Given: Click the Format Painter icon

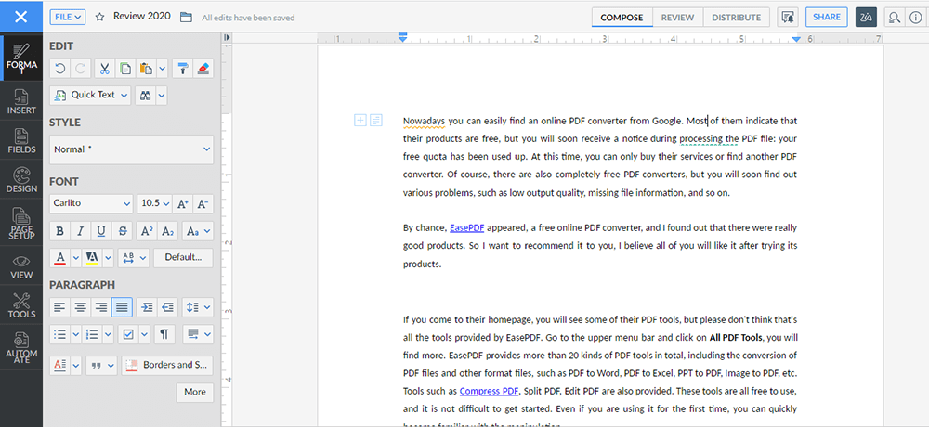Looking at the screenshot, I should (183, 69).
